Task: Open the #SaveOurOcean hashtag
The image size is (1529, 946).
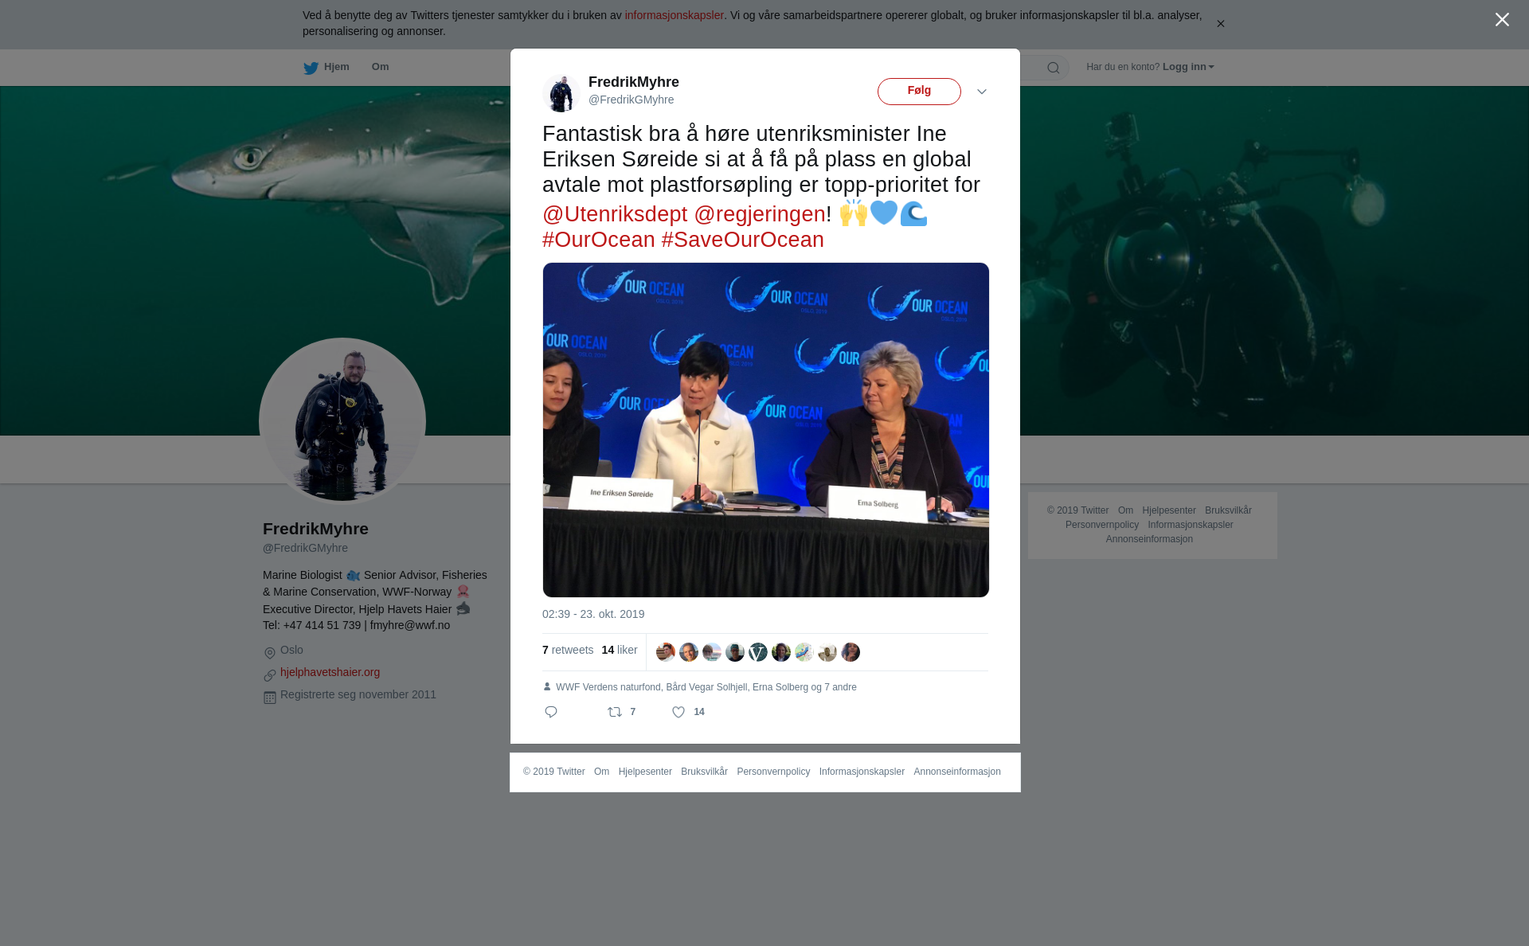Action: coord(743,240)
